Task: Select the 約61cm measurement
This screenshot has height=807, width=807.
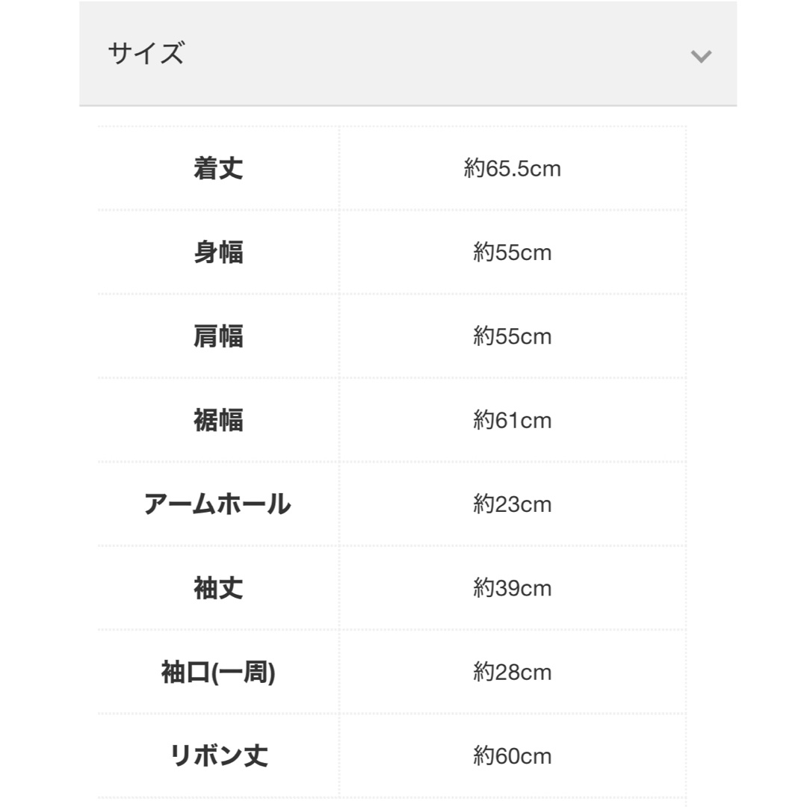Action: pyautogui.click(x=512, y=421)
